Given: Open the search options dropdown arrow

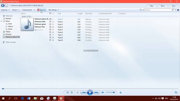Looking at the screenshot, I should (x=175, y=10).
